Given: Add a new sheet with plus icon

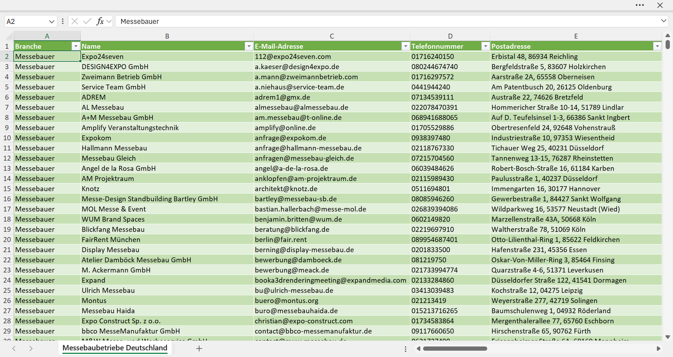Looking at the screenshot, I should [199, 348].
